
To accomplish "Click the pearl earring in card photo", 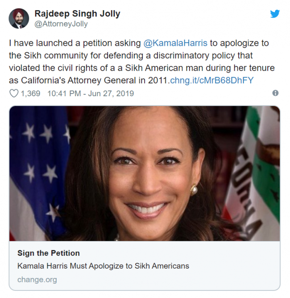I will [194, 189].
